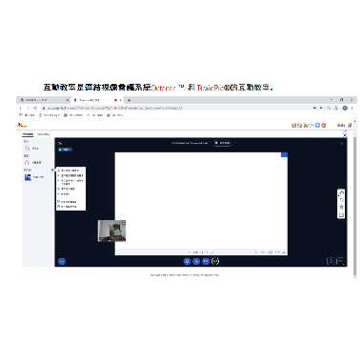
Task: Click the users list settings icon beside the popup menu
Action: pos(52,171)
